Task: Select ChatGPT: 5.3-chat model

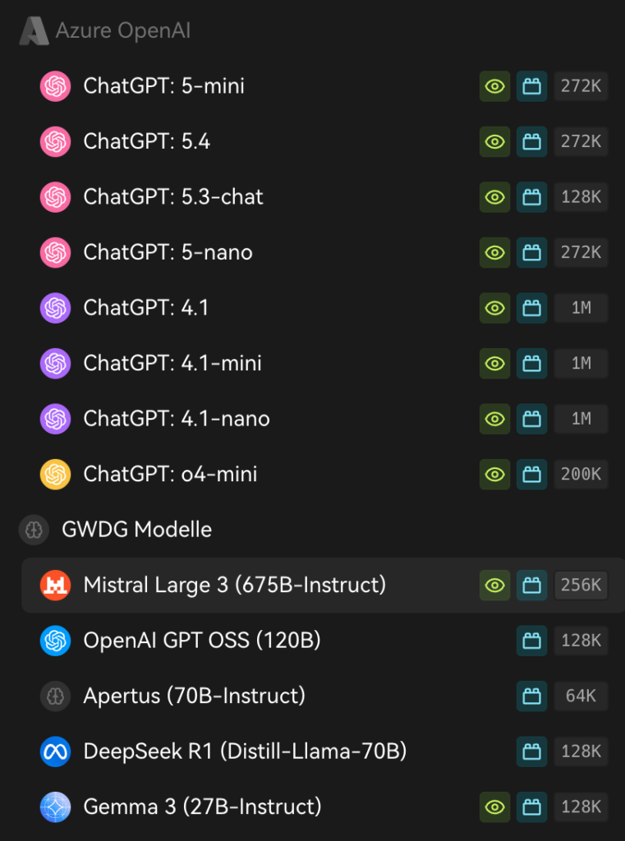Action: pos(173,197)
